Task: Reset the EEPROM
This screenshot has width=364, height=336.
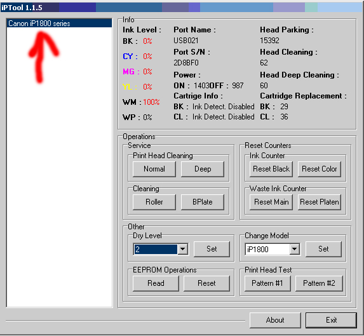Action: [206, 283]
